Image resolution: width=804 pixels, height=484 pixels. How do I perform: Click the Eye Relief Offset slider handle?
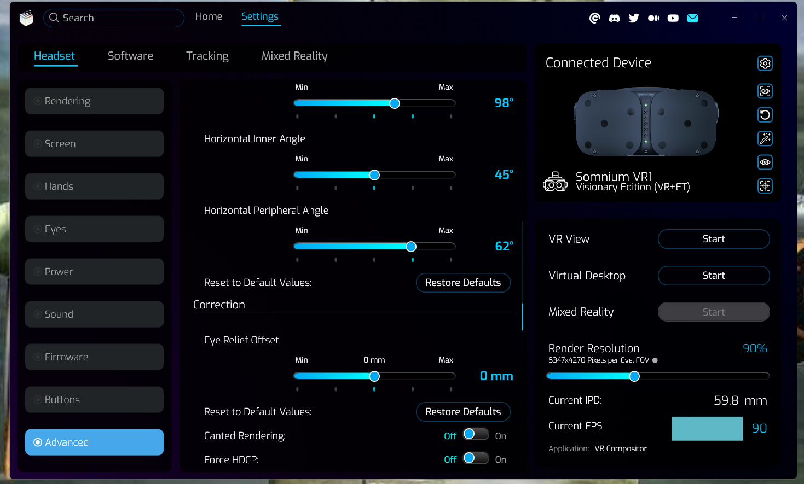374,376
